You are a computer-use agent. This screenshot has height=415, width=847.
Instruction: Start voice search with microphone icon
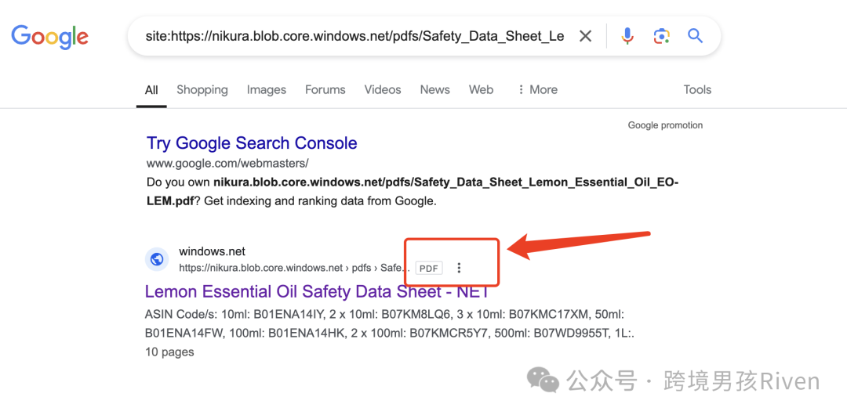coord(627,36)
